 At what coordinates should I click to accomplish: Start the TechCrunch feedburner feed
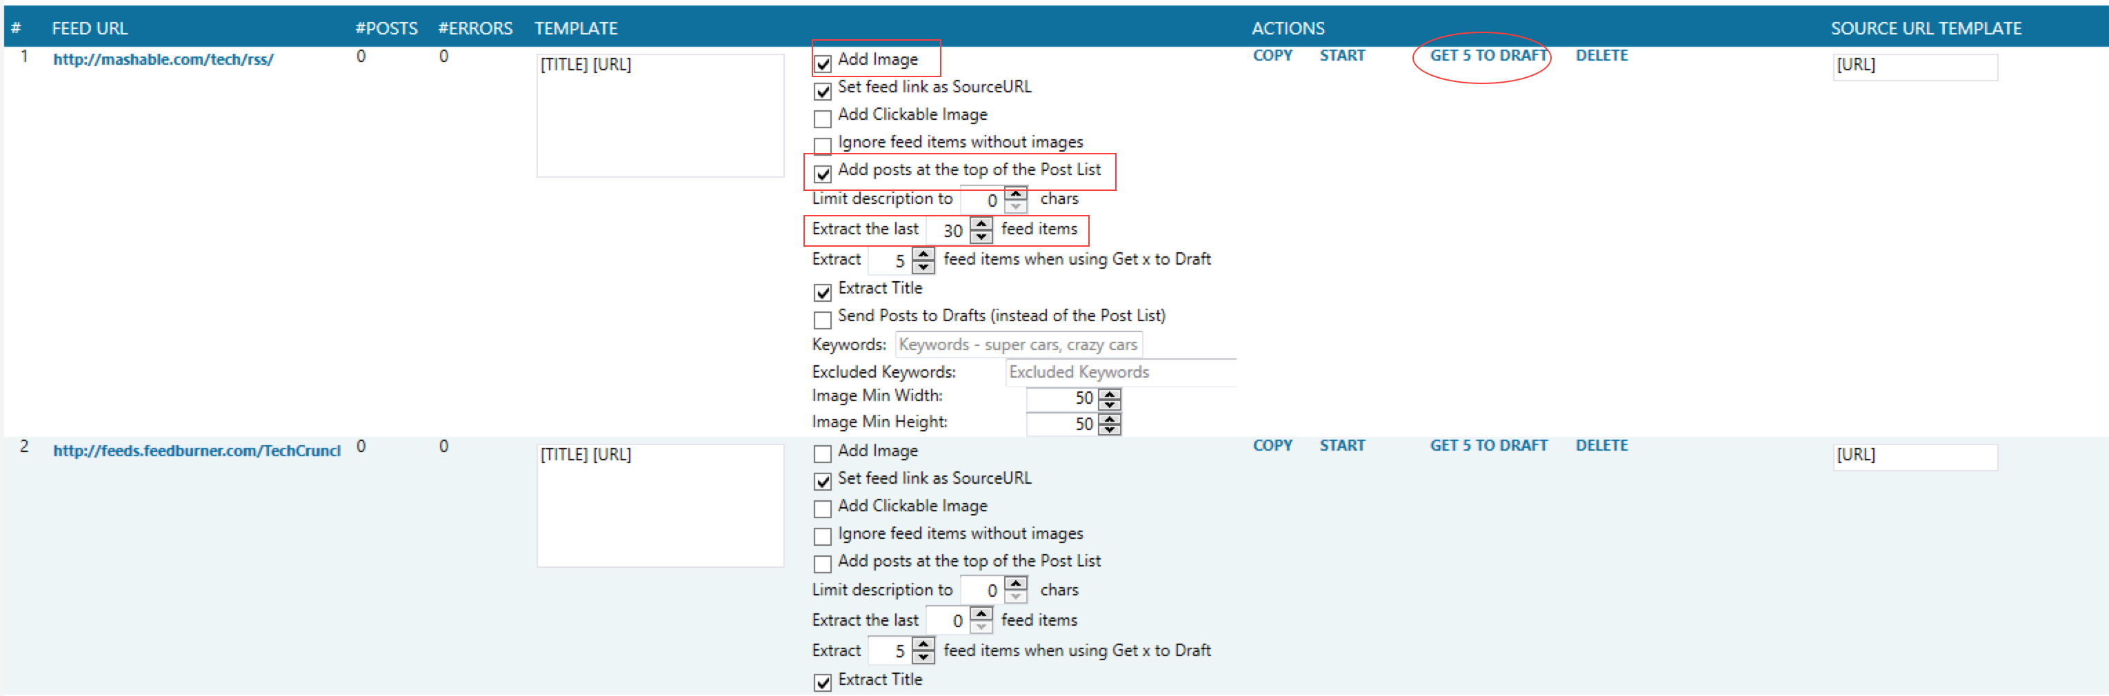(1342, 446)
